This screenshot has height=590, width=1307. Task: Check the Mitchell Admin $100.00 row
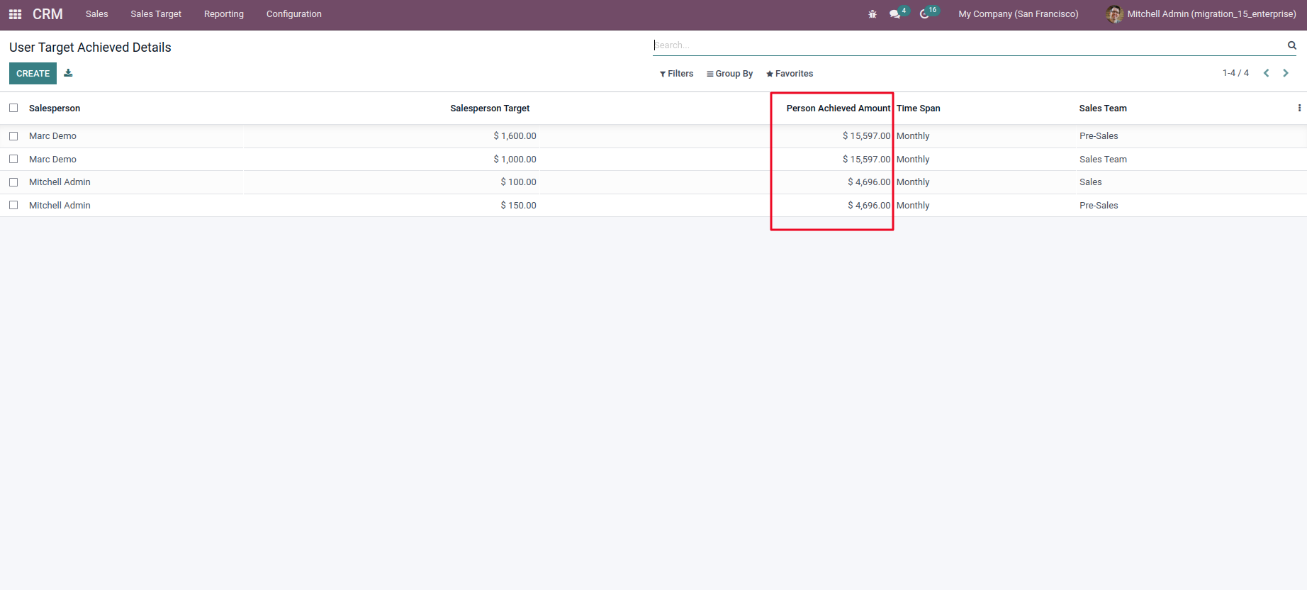[x=13, y=182]
